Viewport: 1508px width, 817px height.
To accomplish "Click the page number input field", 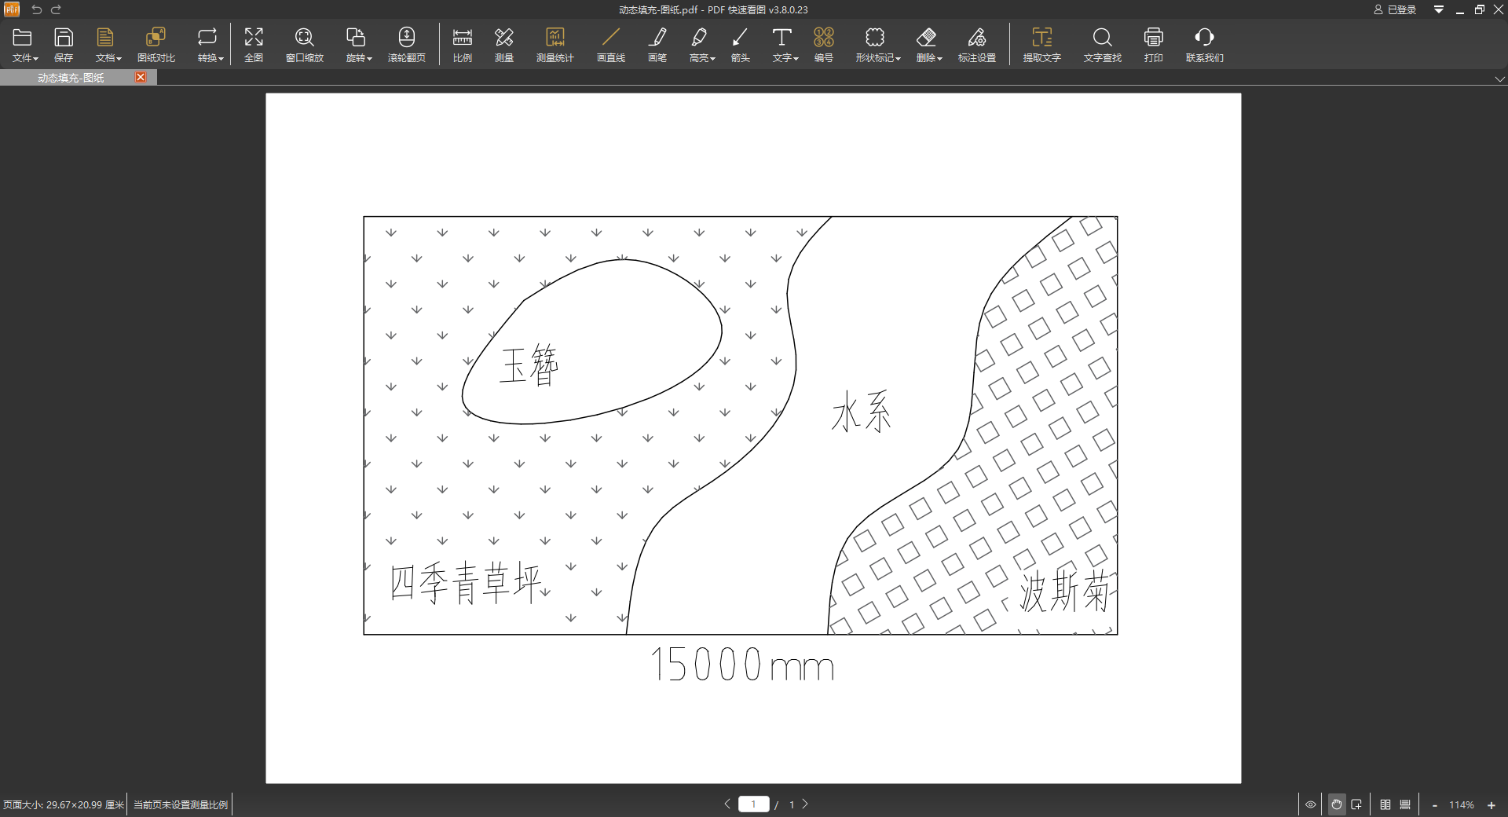I will click(754, 804).
